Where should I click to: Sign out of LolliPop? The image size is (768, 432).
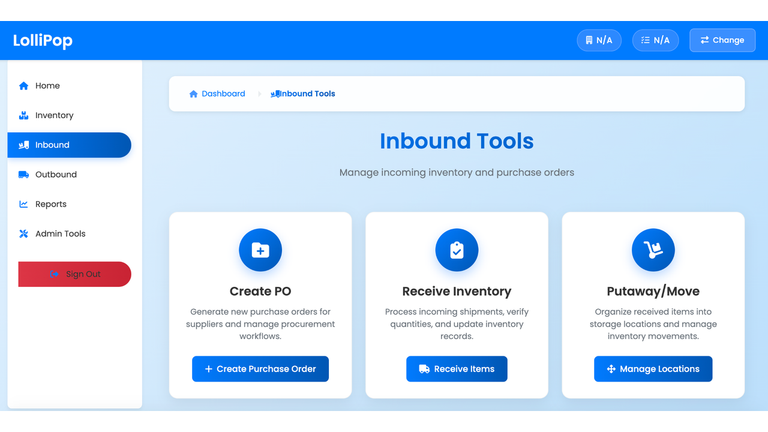(x=74, y=274)
